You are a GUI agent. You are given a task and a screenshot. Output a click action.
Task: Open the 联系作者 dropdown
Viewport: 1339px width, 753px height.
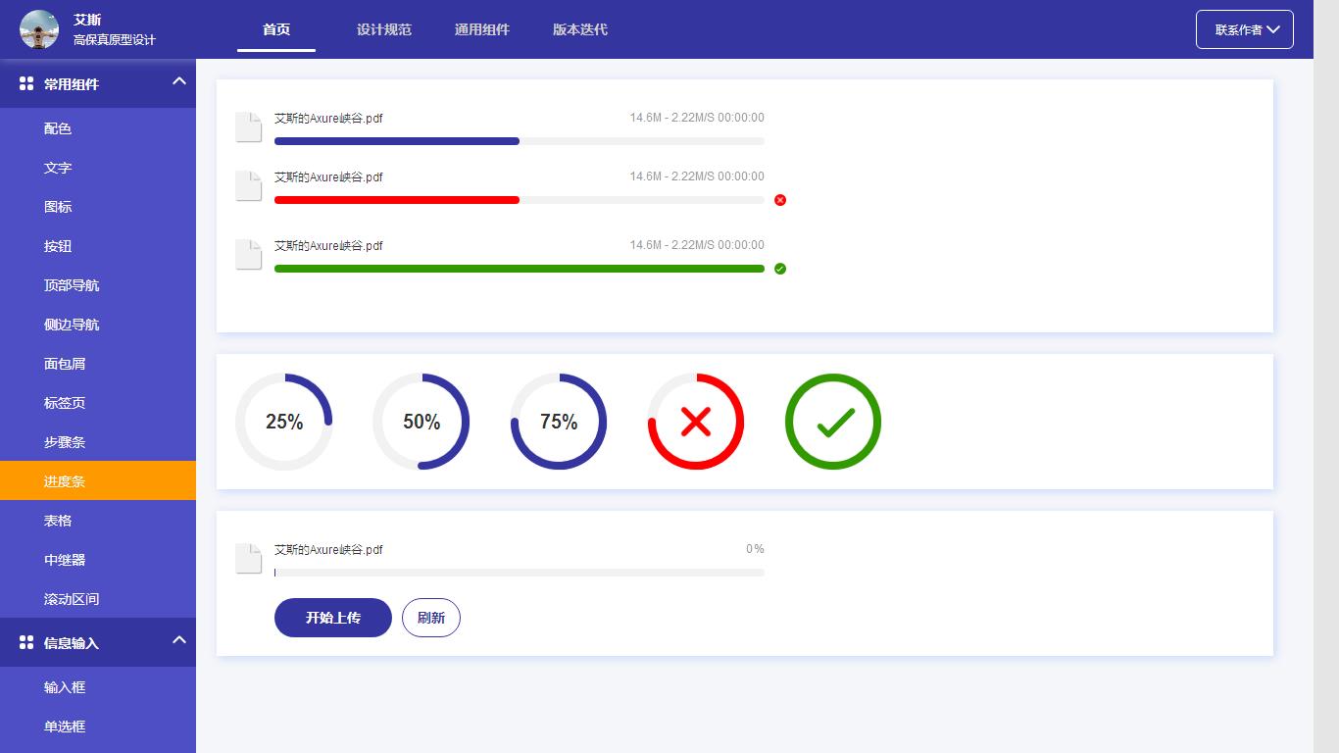coord(1245,29)
